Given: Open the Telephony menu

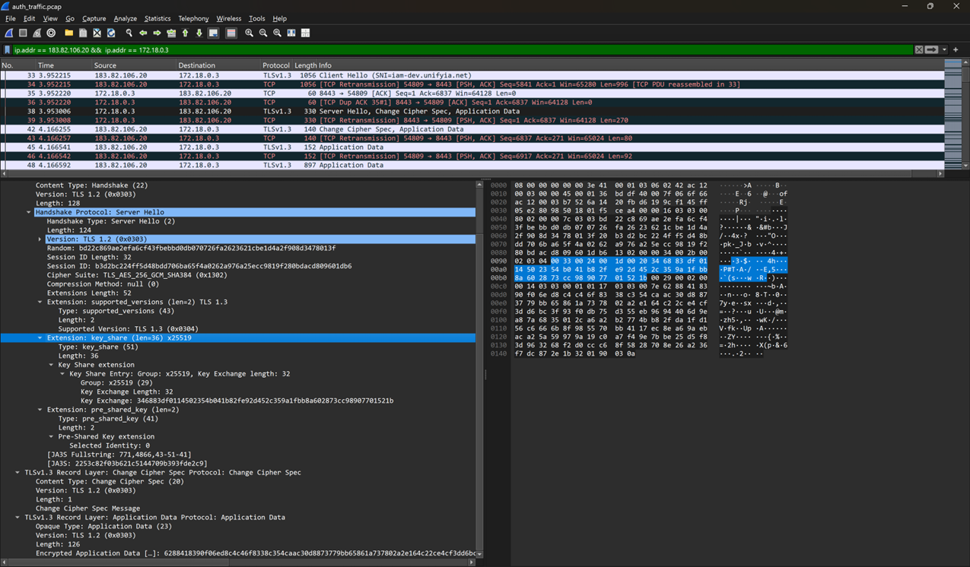Looking at the screenshot, I should point(193,18).
